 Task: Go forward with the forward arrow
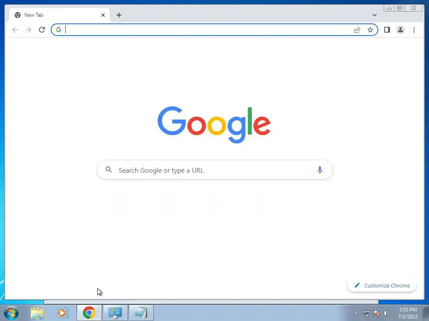pyautogui.click(x=28, y=30)
